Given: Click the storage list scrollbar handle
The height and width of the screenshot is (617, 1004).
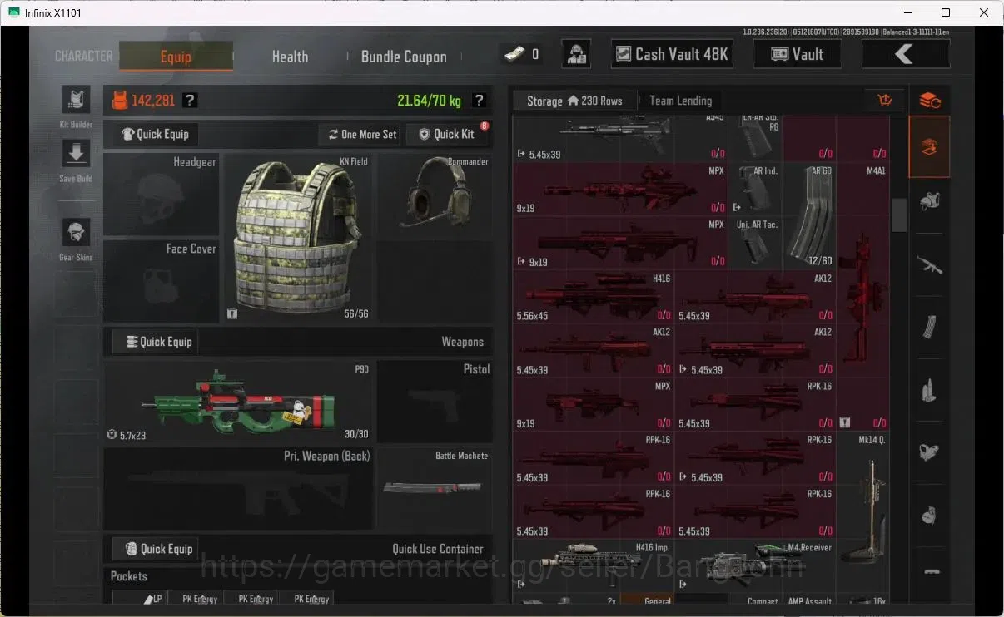Looking at the screenshot, I should click(899, 215).
